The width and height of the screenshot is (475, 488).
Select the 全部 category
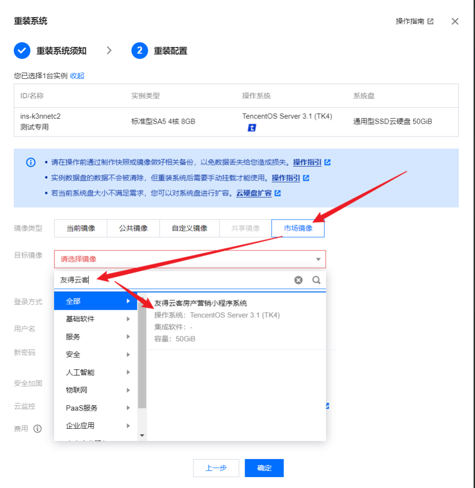(x=95, y=301)
